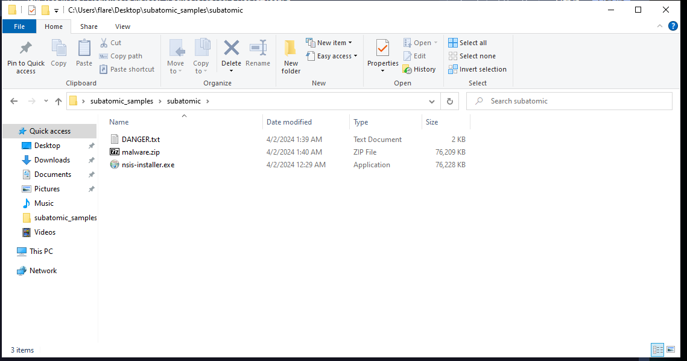Image resolution: width=687 pixels, height=361 pixels.
Task: Open file History
Action: click(x=419, y=69)
